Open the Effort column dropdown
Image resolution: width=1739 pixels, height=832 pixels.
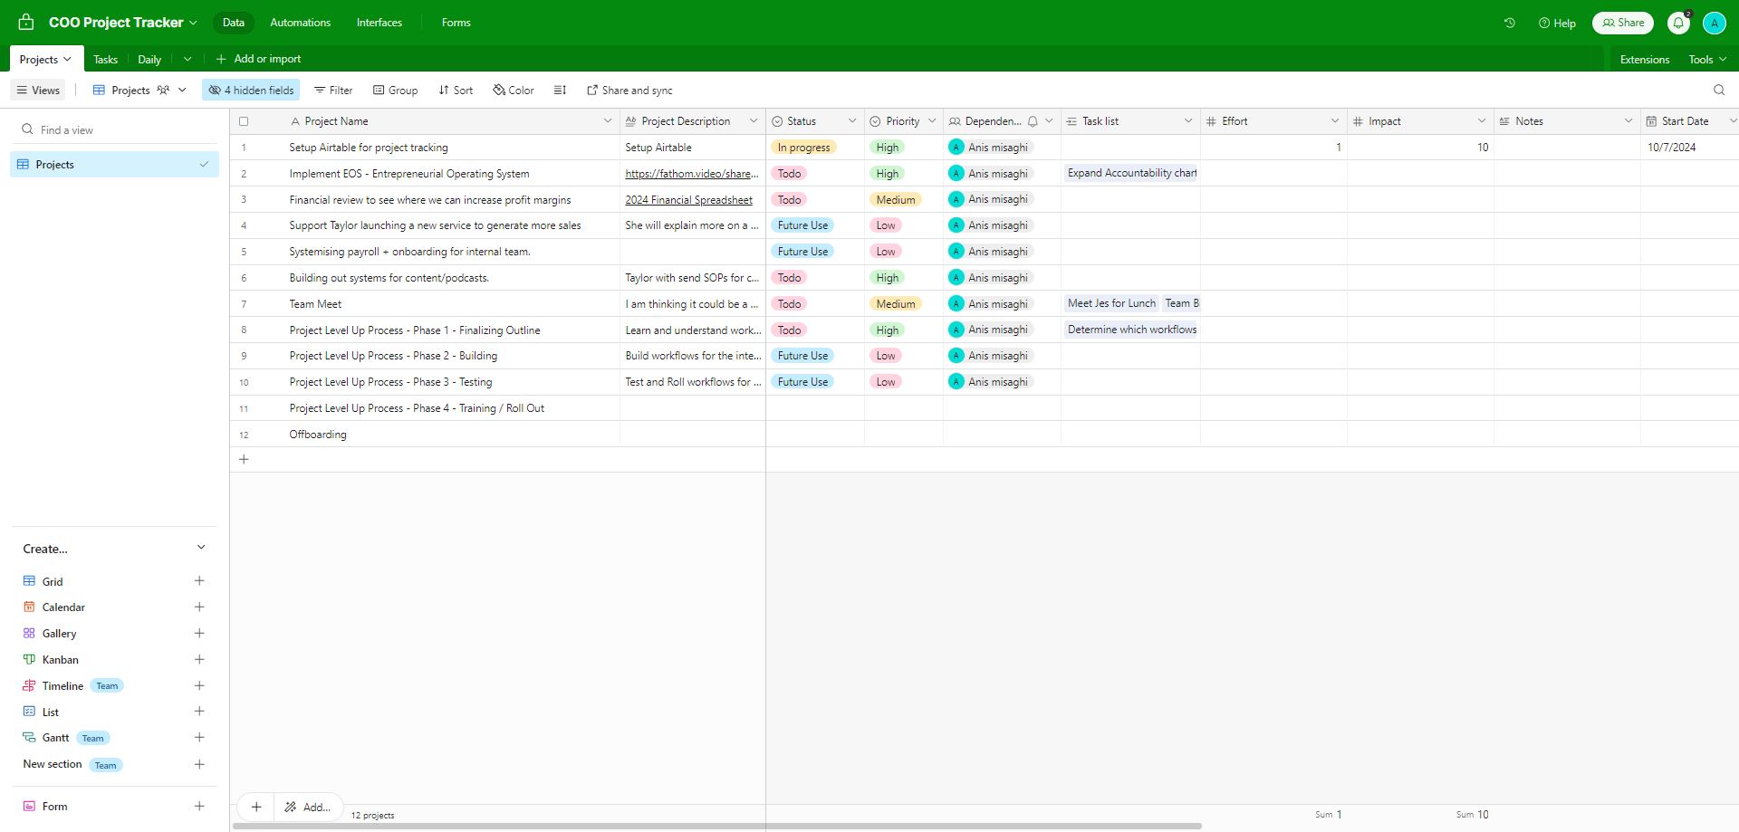(x=1335, y=121)
